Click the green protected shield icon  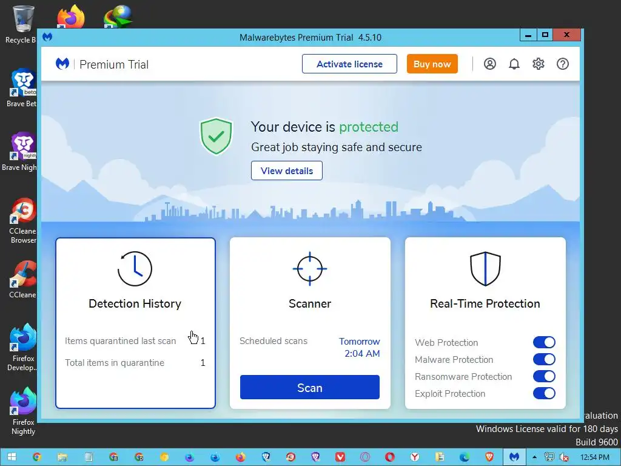[x=216, y=136]
